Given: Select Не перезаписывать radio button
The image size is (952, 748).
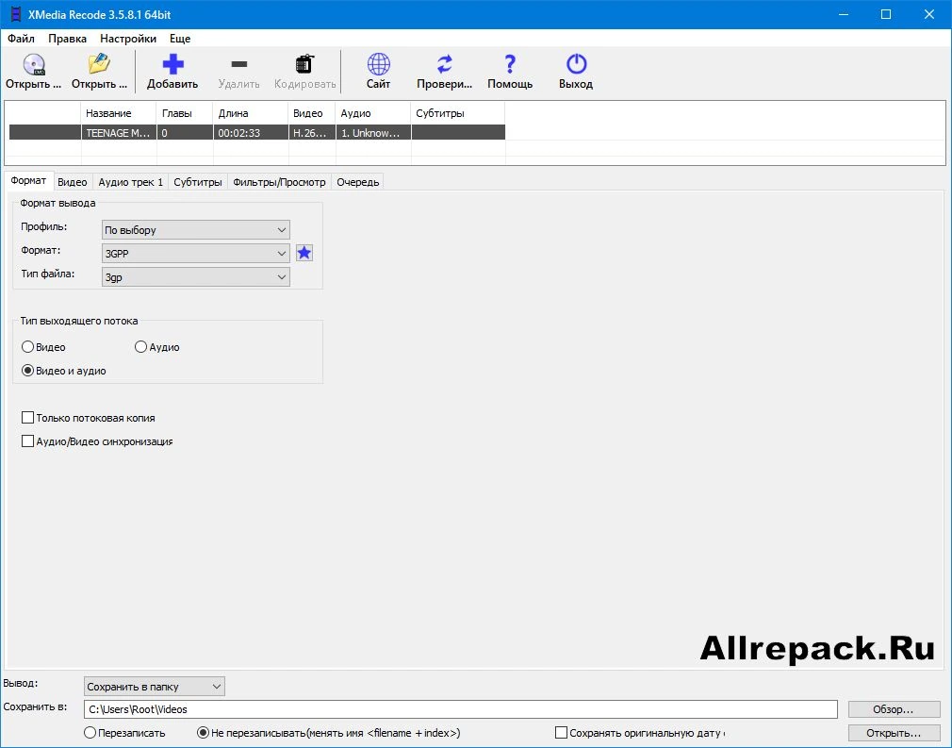Looking at the screenshot, I should (x=204, y=733).
